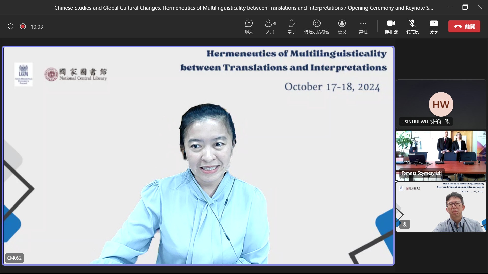Click the HW avatar circle
This screenshot has height=274, width=488.
(441, 104)
